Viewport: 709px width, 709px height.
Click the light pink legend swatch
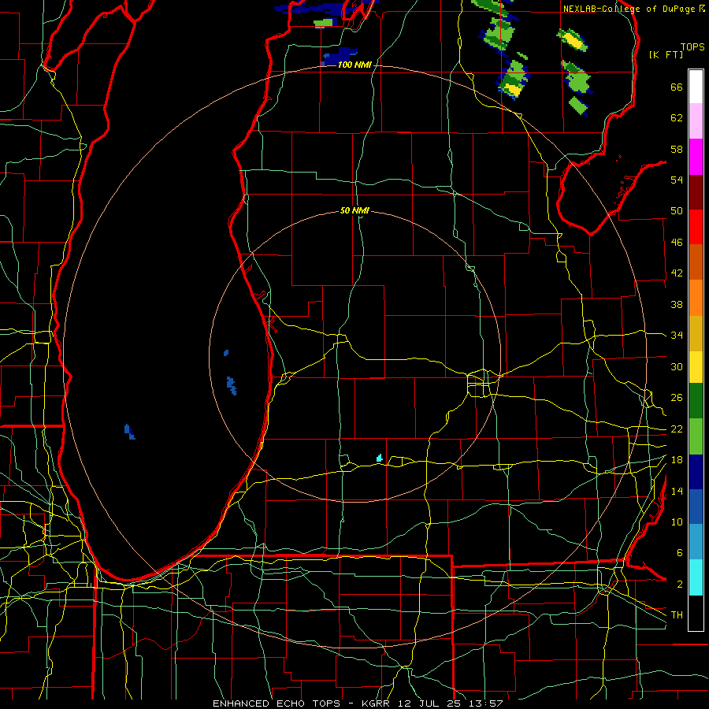pos(696,121)
